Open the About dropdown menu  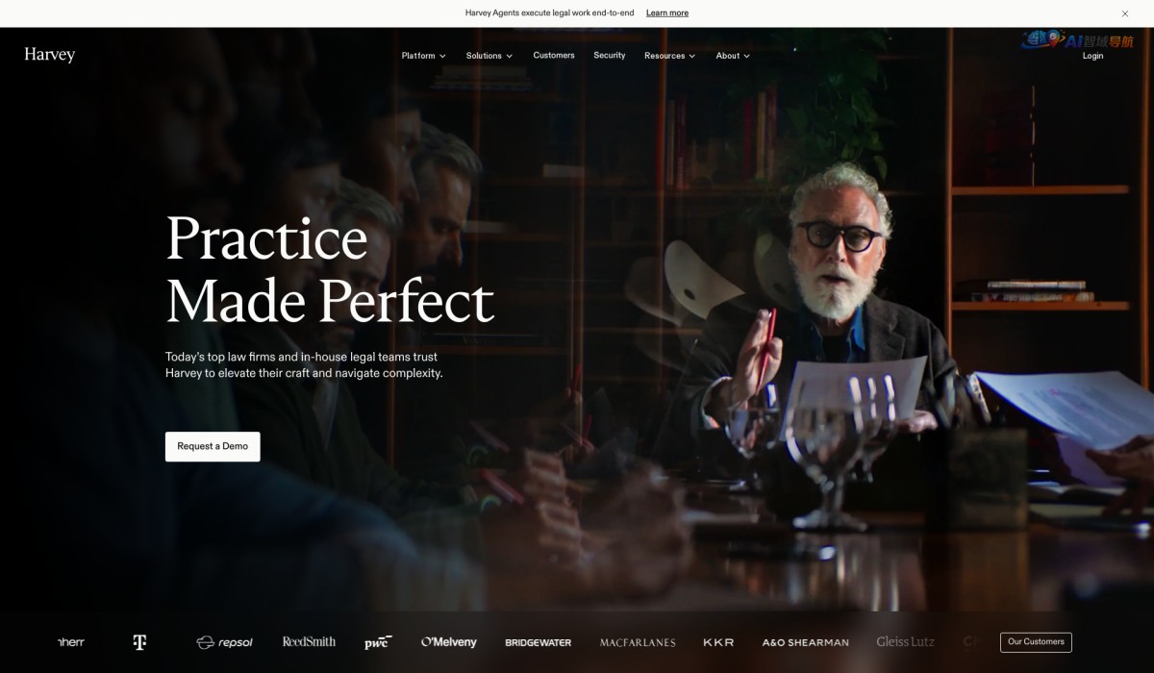733,56
